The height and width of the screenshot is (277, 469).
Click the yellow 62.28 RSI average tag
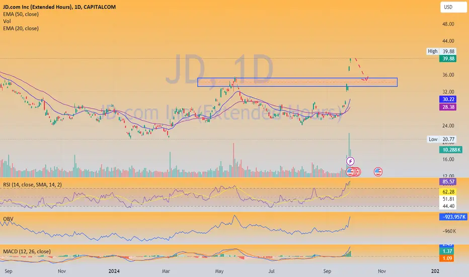448,192
